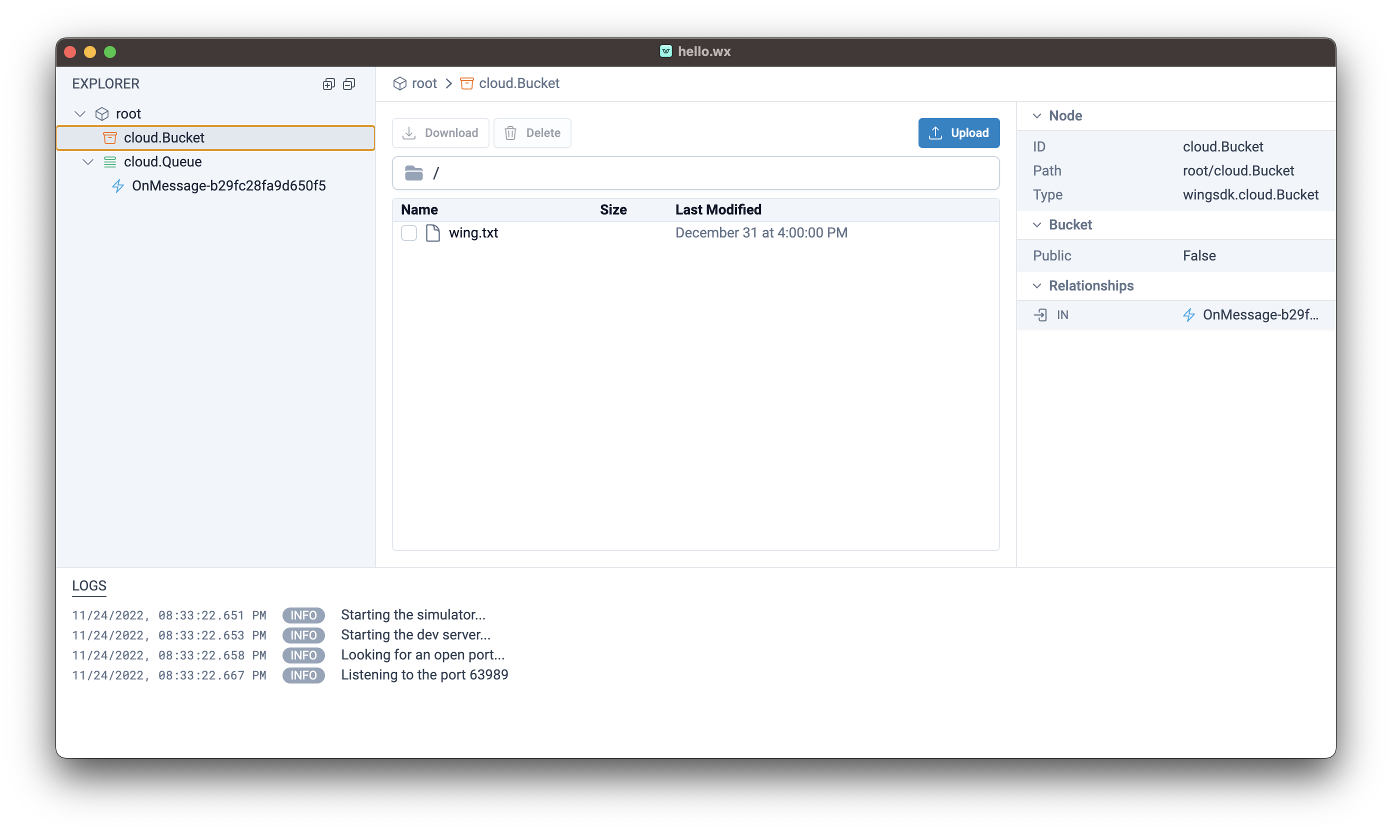The image size is (1392, 832).
Task: Click the wing.txt file entry
Action: coord(473,232)
